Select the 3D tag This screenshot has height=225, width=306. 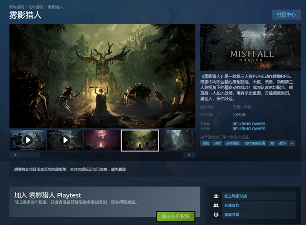coord(272,143)
